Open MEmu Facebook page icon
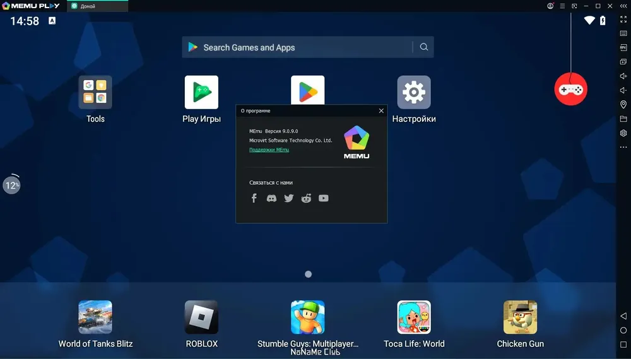Image resolution: width=631 pixels, height=359 pixels. click(254, 198)
